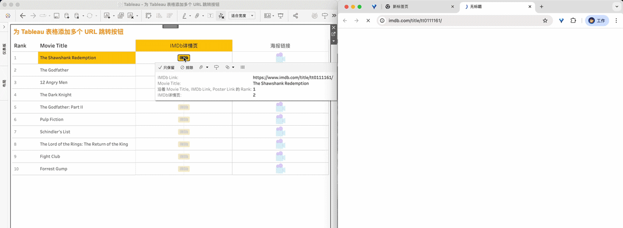Bookmark this page with star icon
Viewport: 623px width, 228px height.
[545, 21]
